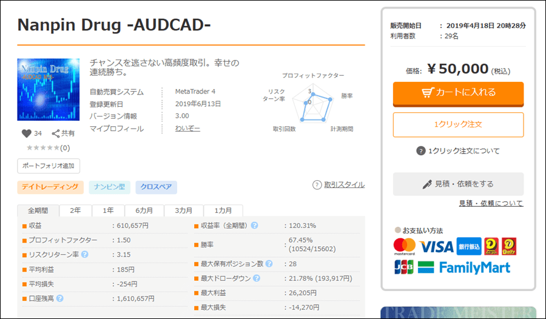Click help icon next to 口座残高
This screenshot has height=319, width=546.
60,298
